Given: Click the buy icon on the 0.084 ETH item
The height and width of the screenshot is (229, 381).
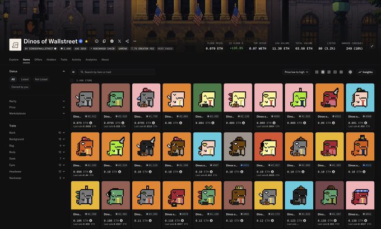Looking at the screenshot, I should [212, 123].
